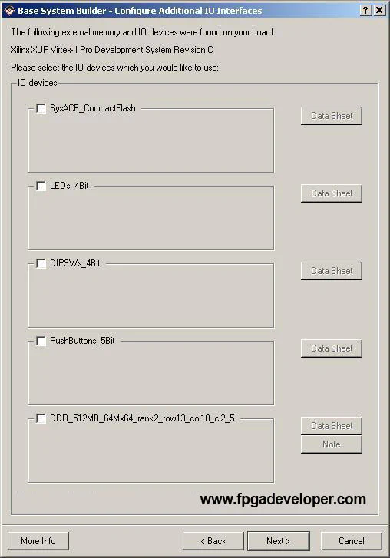The image size is (390, 558).
Task: Enable the DDR_512MB_64Mx64 memory checkbox
Action: coord(41,418)
